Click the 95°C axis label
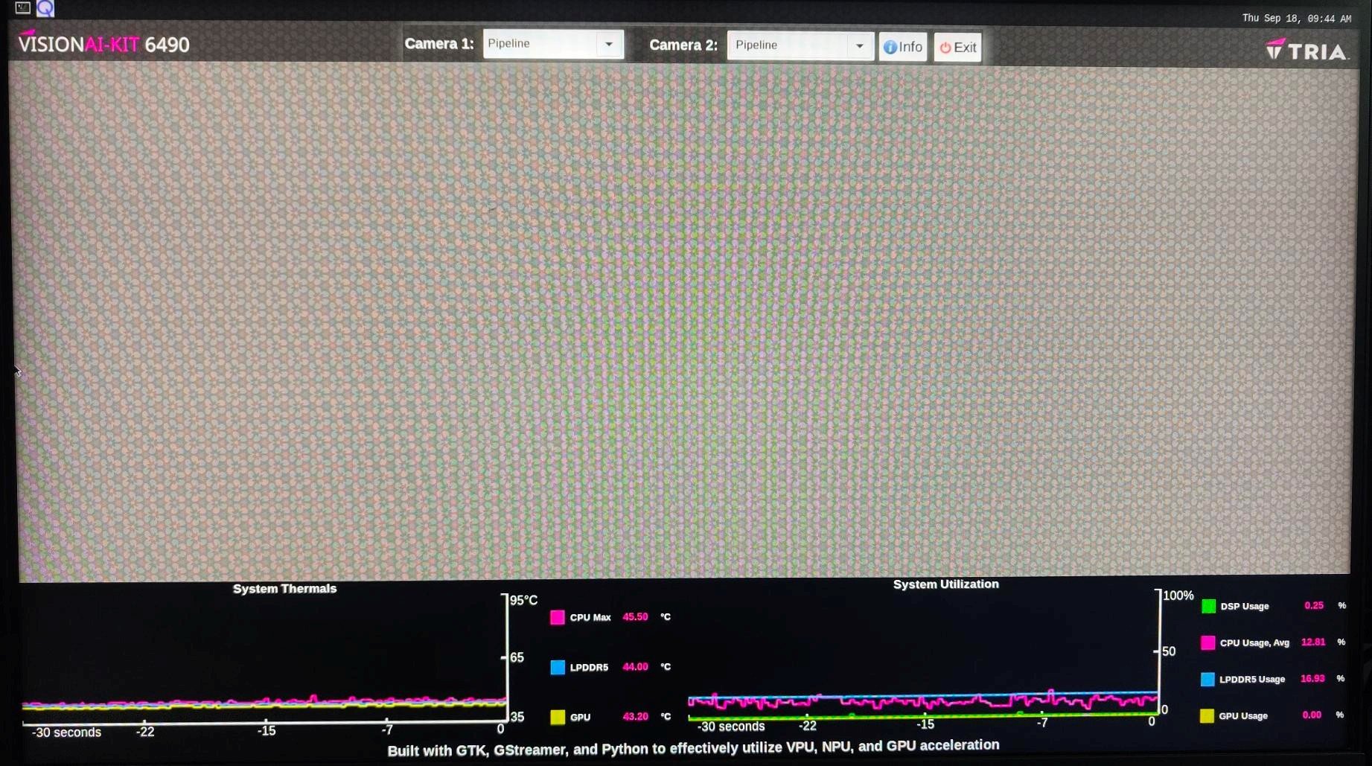Viewport: 1372px width, 766px height. tap(523, 600)
